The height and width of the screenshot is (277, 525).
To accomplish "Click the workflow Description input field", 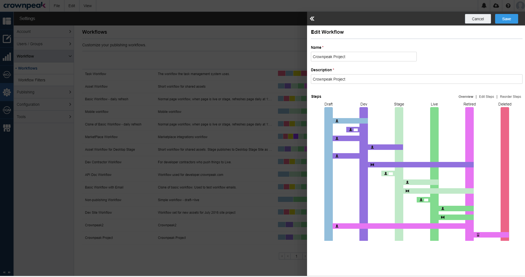I will pyautogui.click(x=416, y=79).
